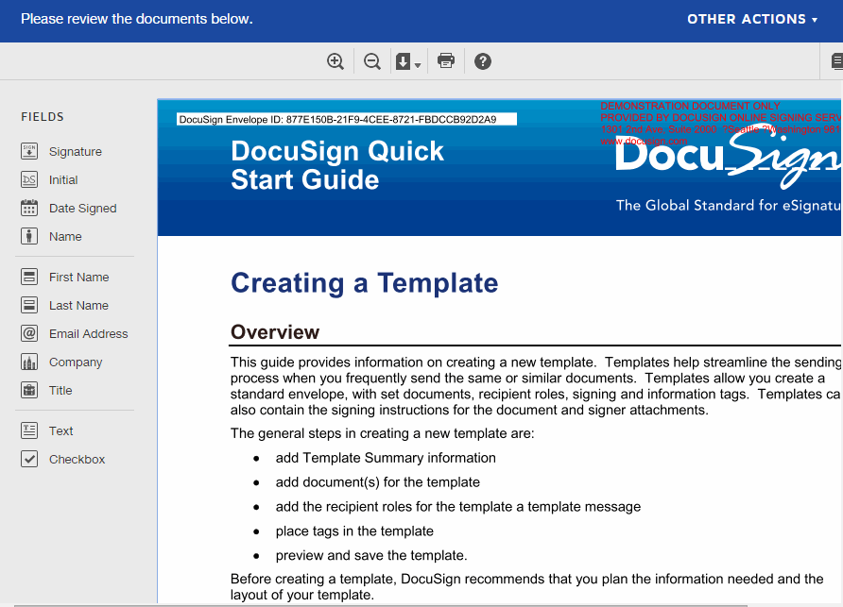The image size is (843, 607).
Task: Click the Signature field label
Action: pos(76,151)
